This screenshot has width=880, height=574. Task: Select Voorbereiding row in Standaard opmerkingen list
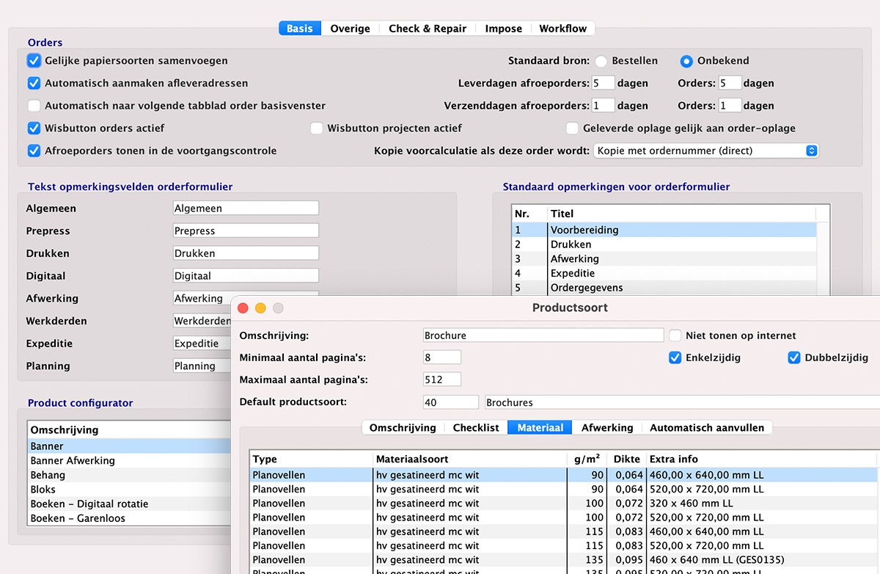(x=664, y=230)
